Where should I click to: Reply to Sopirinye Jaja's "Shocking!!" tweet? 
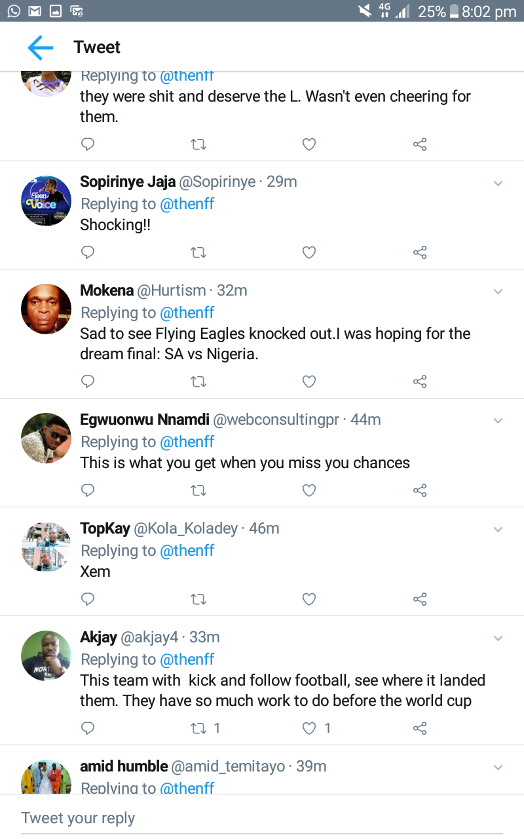[x=88, y=252]
